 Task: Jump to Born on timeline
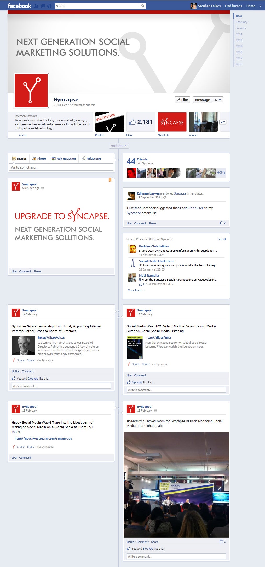point(239,64)
